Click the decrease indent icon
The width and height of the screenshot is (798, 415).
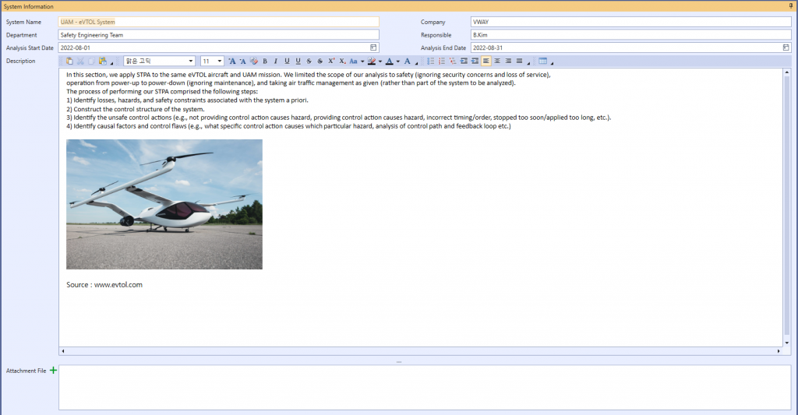click(x=464, y=61)
